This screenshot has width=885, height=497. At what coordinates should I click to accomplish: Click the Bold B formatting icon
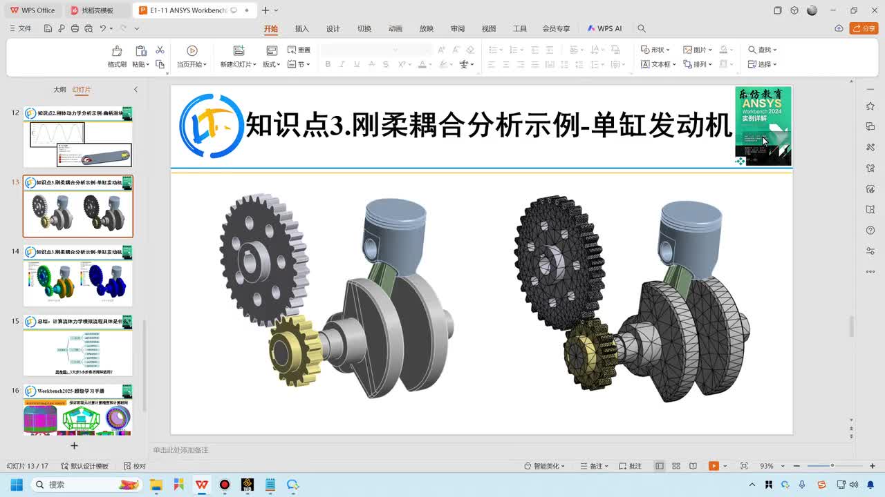(x=328, y=64)
